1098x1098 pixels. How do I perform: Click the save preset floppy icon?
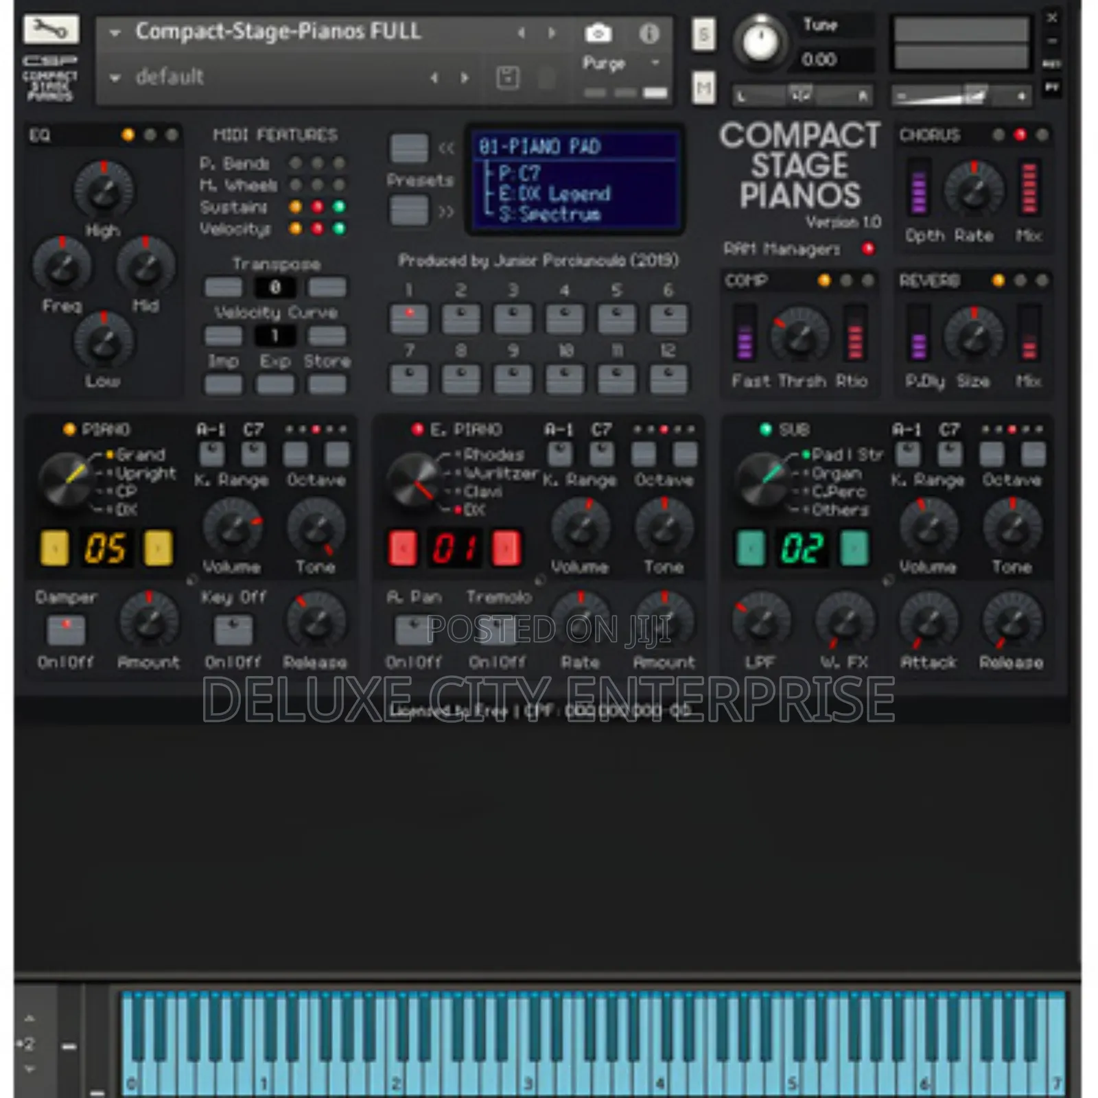(508, 78)
